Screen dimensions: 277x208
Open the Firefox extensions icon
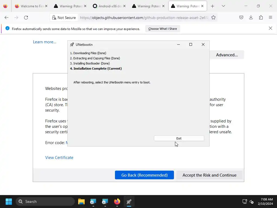pos(261,17)
